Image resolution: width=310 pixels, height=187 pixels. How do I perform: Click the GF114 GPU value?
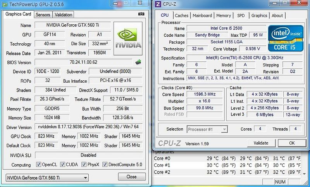pyautogui.click(x=50, y=34)
